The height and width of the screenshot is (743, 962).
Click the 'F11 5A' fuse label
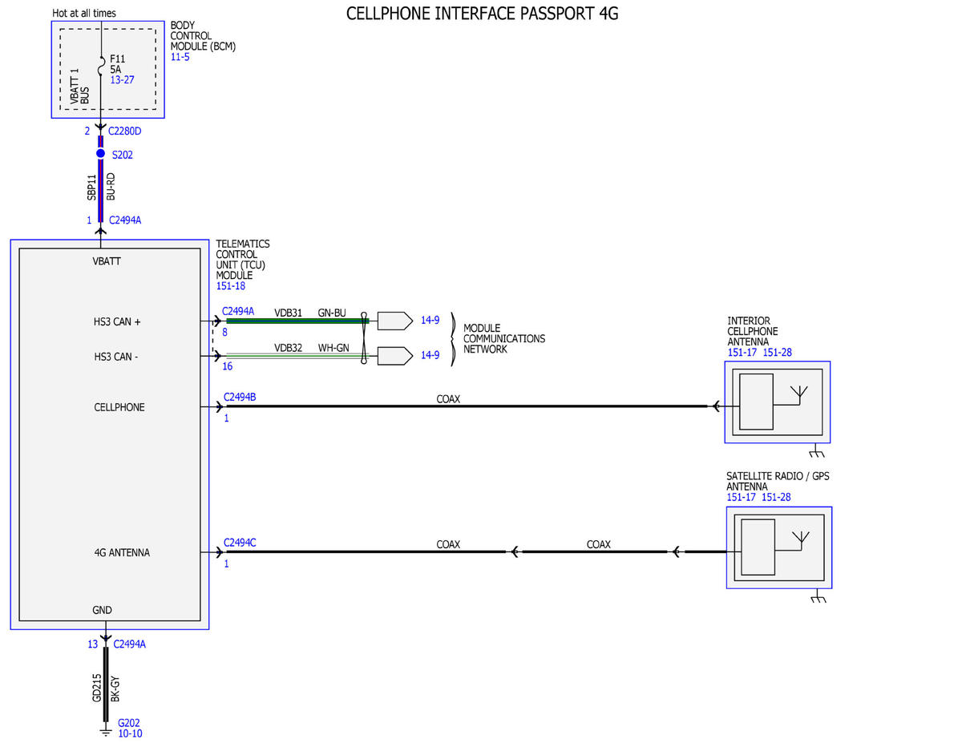coord(118,63)
